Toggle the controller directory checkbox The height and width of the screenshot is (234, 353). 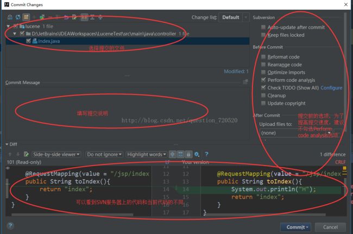[x=22, y=34]
